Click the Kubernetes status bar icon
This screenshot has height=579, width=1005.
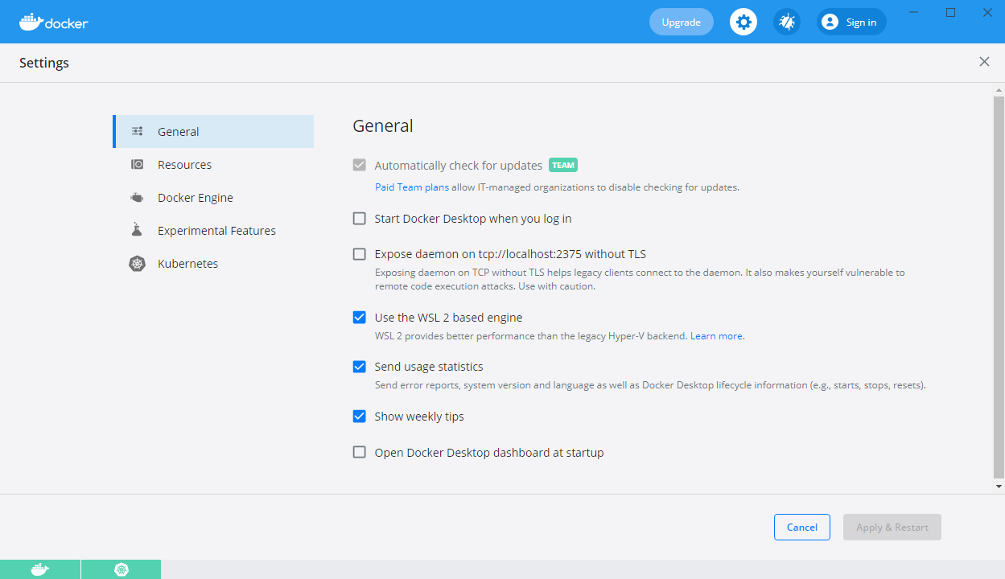point(121,569)
